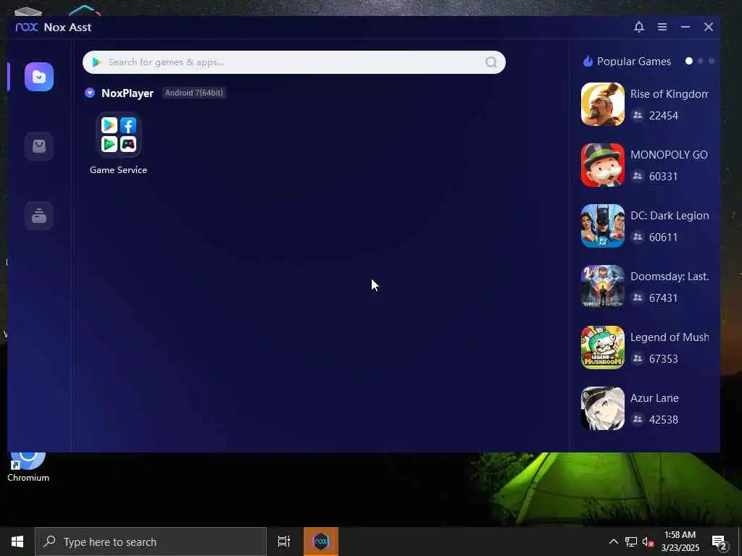The image size is (742, 556).
Task: Click the NoxPlayer heading
Action: [128, 93]
